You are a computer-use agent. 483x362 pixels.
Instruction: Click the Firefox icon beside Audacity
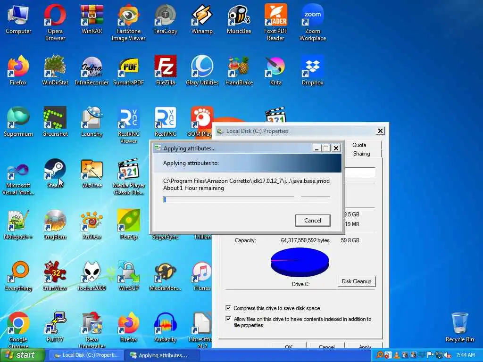coord(128,327)
